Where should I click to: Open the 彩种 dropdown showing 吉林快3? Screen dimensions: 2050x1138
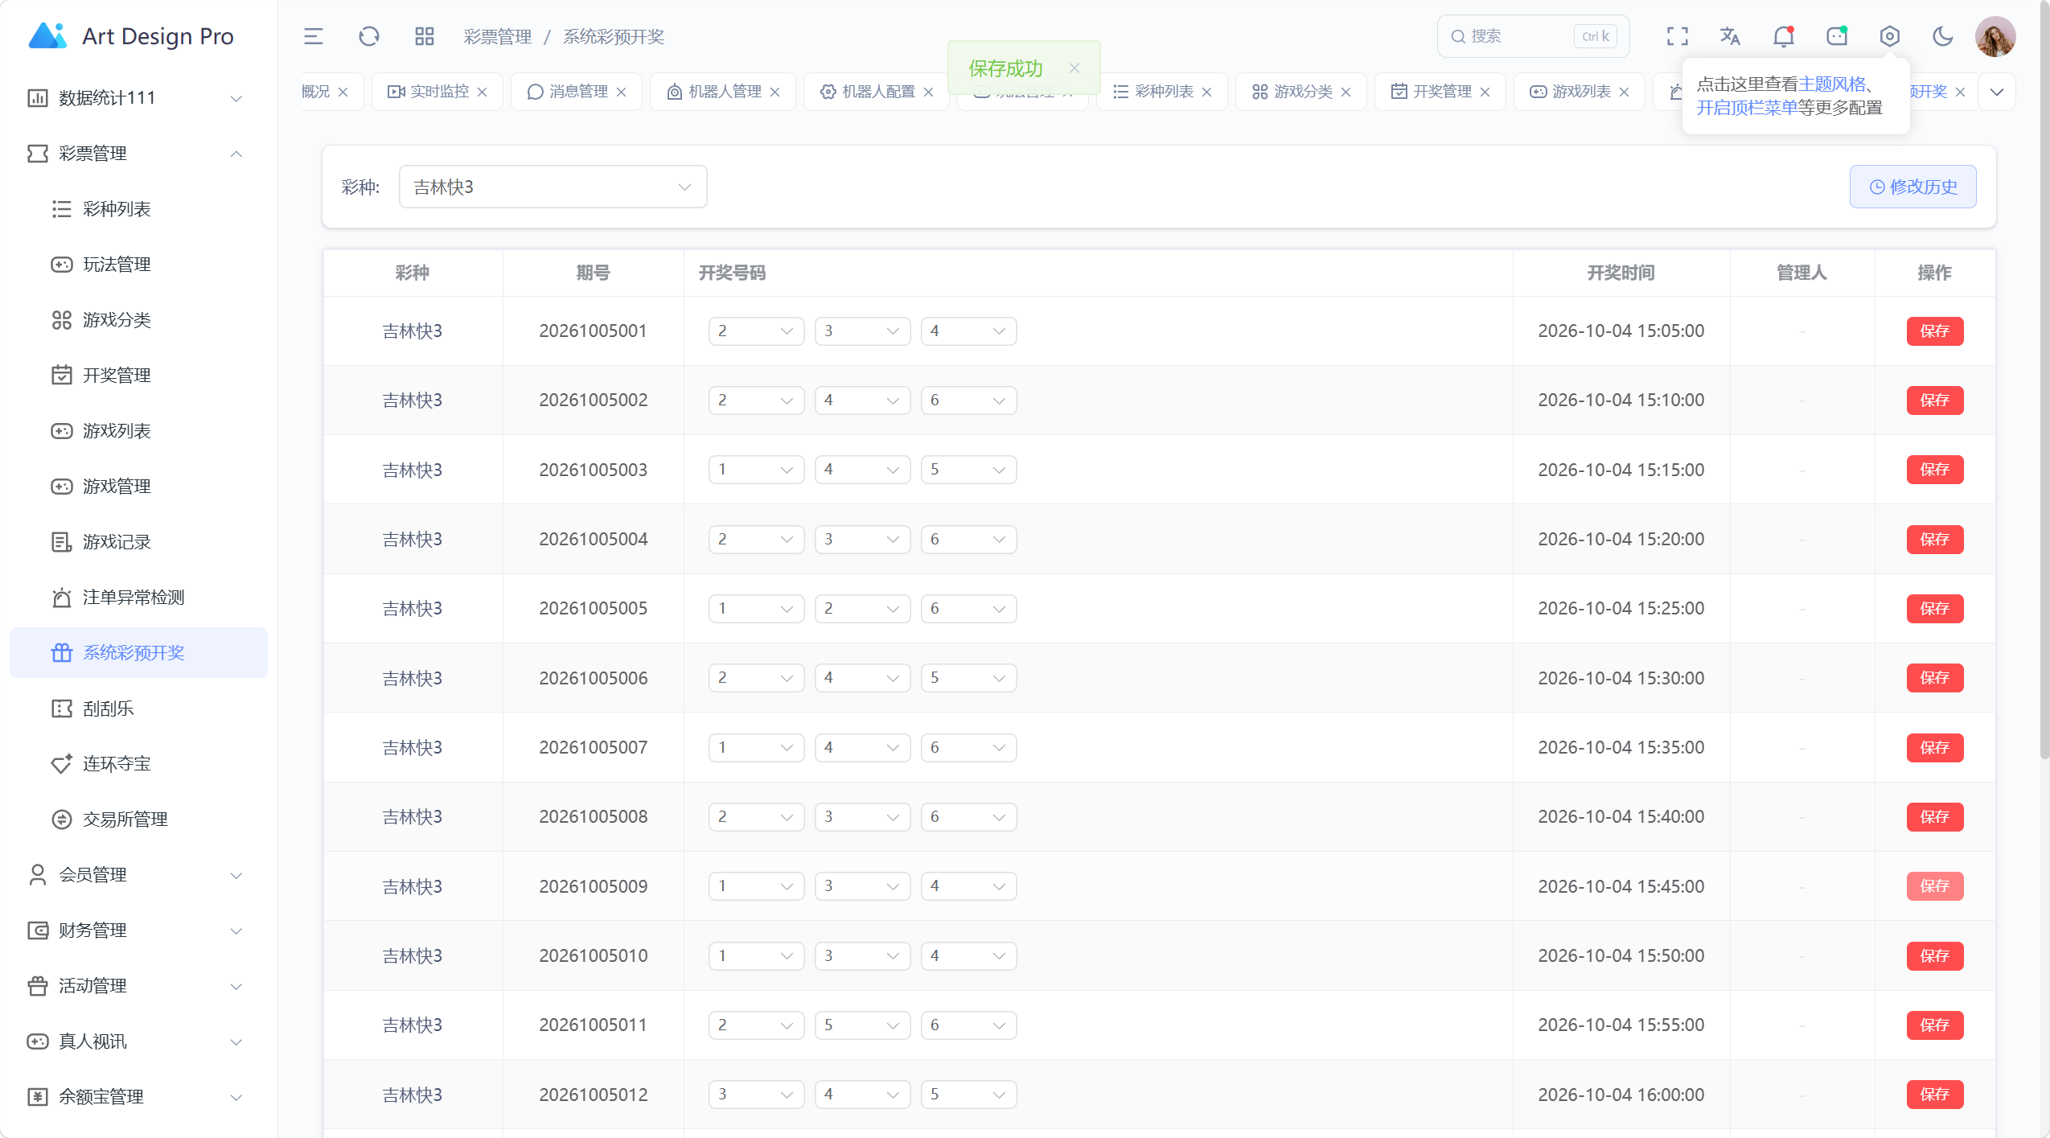[x=553, y=187]
